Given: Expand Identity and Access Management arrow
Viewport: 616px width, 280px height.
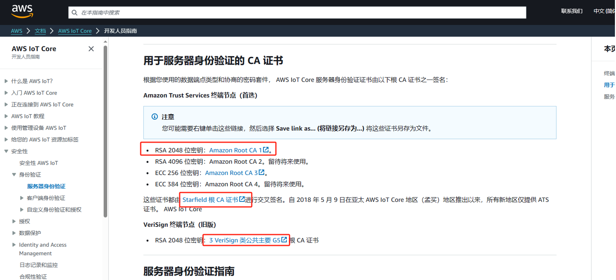Looking at the screenshot, I should point(14,245).
